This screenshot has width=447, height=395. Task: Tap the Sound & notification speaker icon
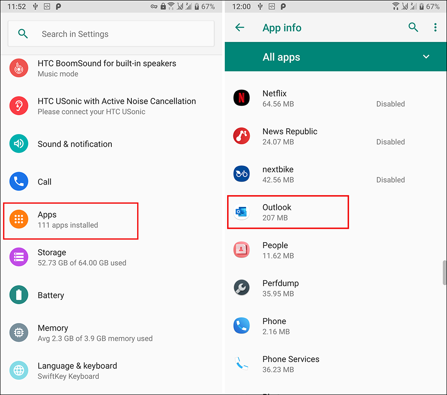tap(19, 143)
